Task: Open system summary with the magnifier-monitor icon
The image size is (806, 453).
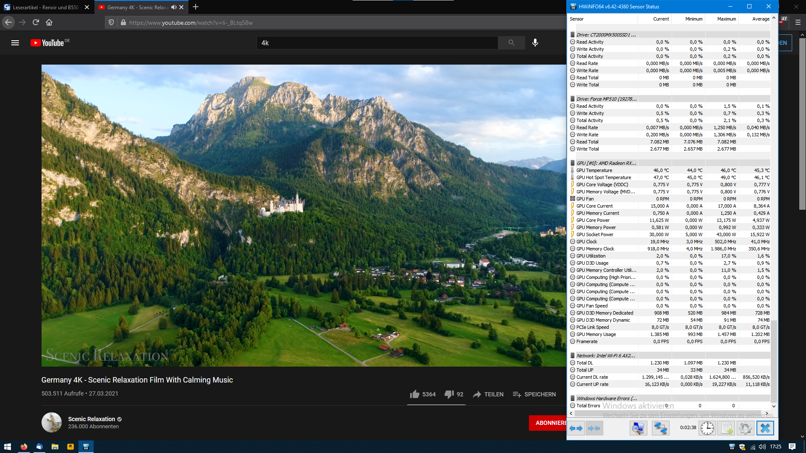Action: point(639,428)
